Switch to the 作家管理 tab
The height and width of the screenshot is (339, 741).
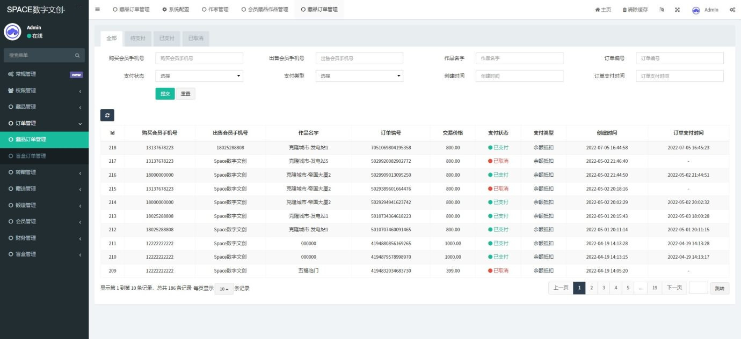point(215,10)
